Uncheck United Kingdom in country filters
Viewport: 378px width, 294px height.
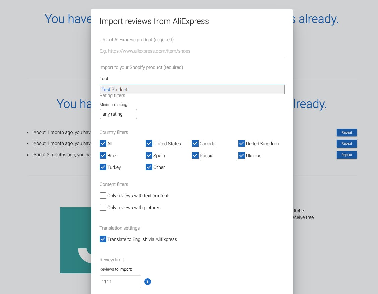click(x=242, y=144)
